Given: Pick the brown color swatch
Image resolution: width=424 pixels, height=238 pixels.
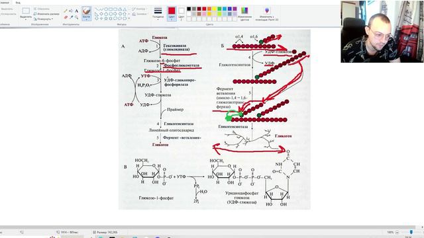Looking at the screenshot, I should tap(199, 14).
